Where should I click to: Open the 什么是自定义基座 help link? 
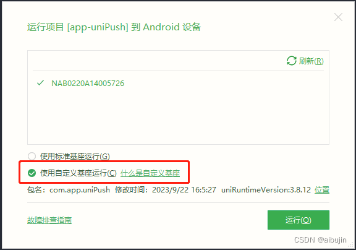150,173
